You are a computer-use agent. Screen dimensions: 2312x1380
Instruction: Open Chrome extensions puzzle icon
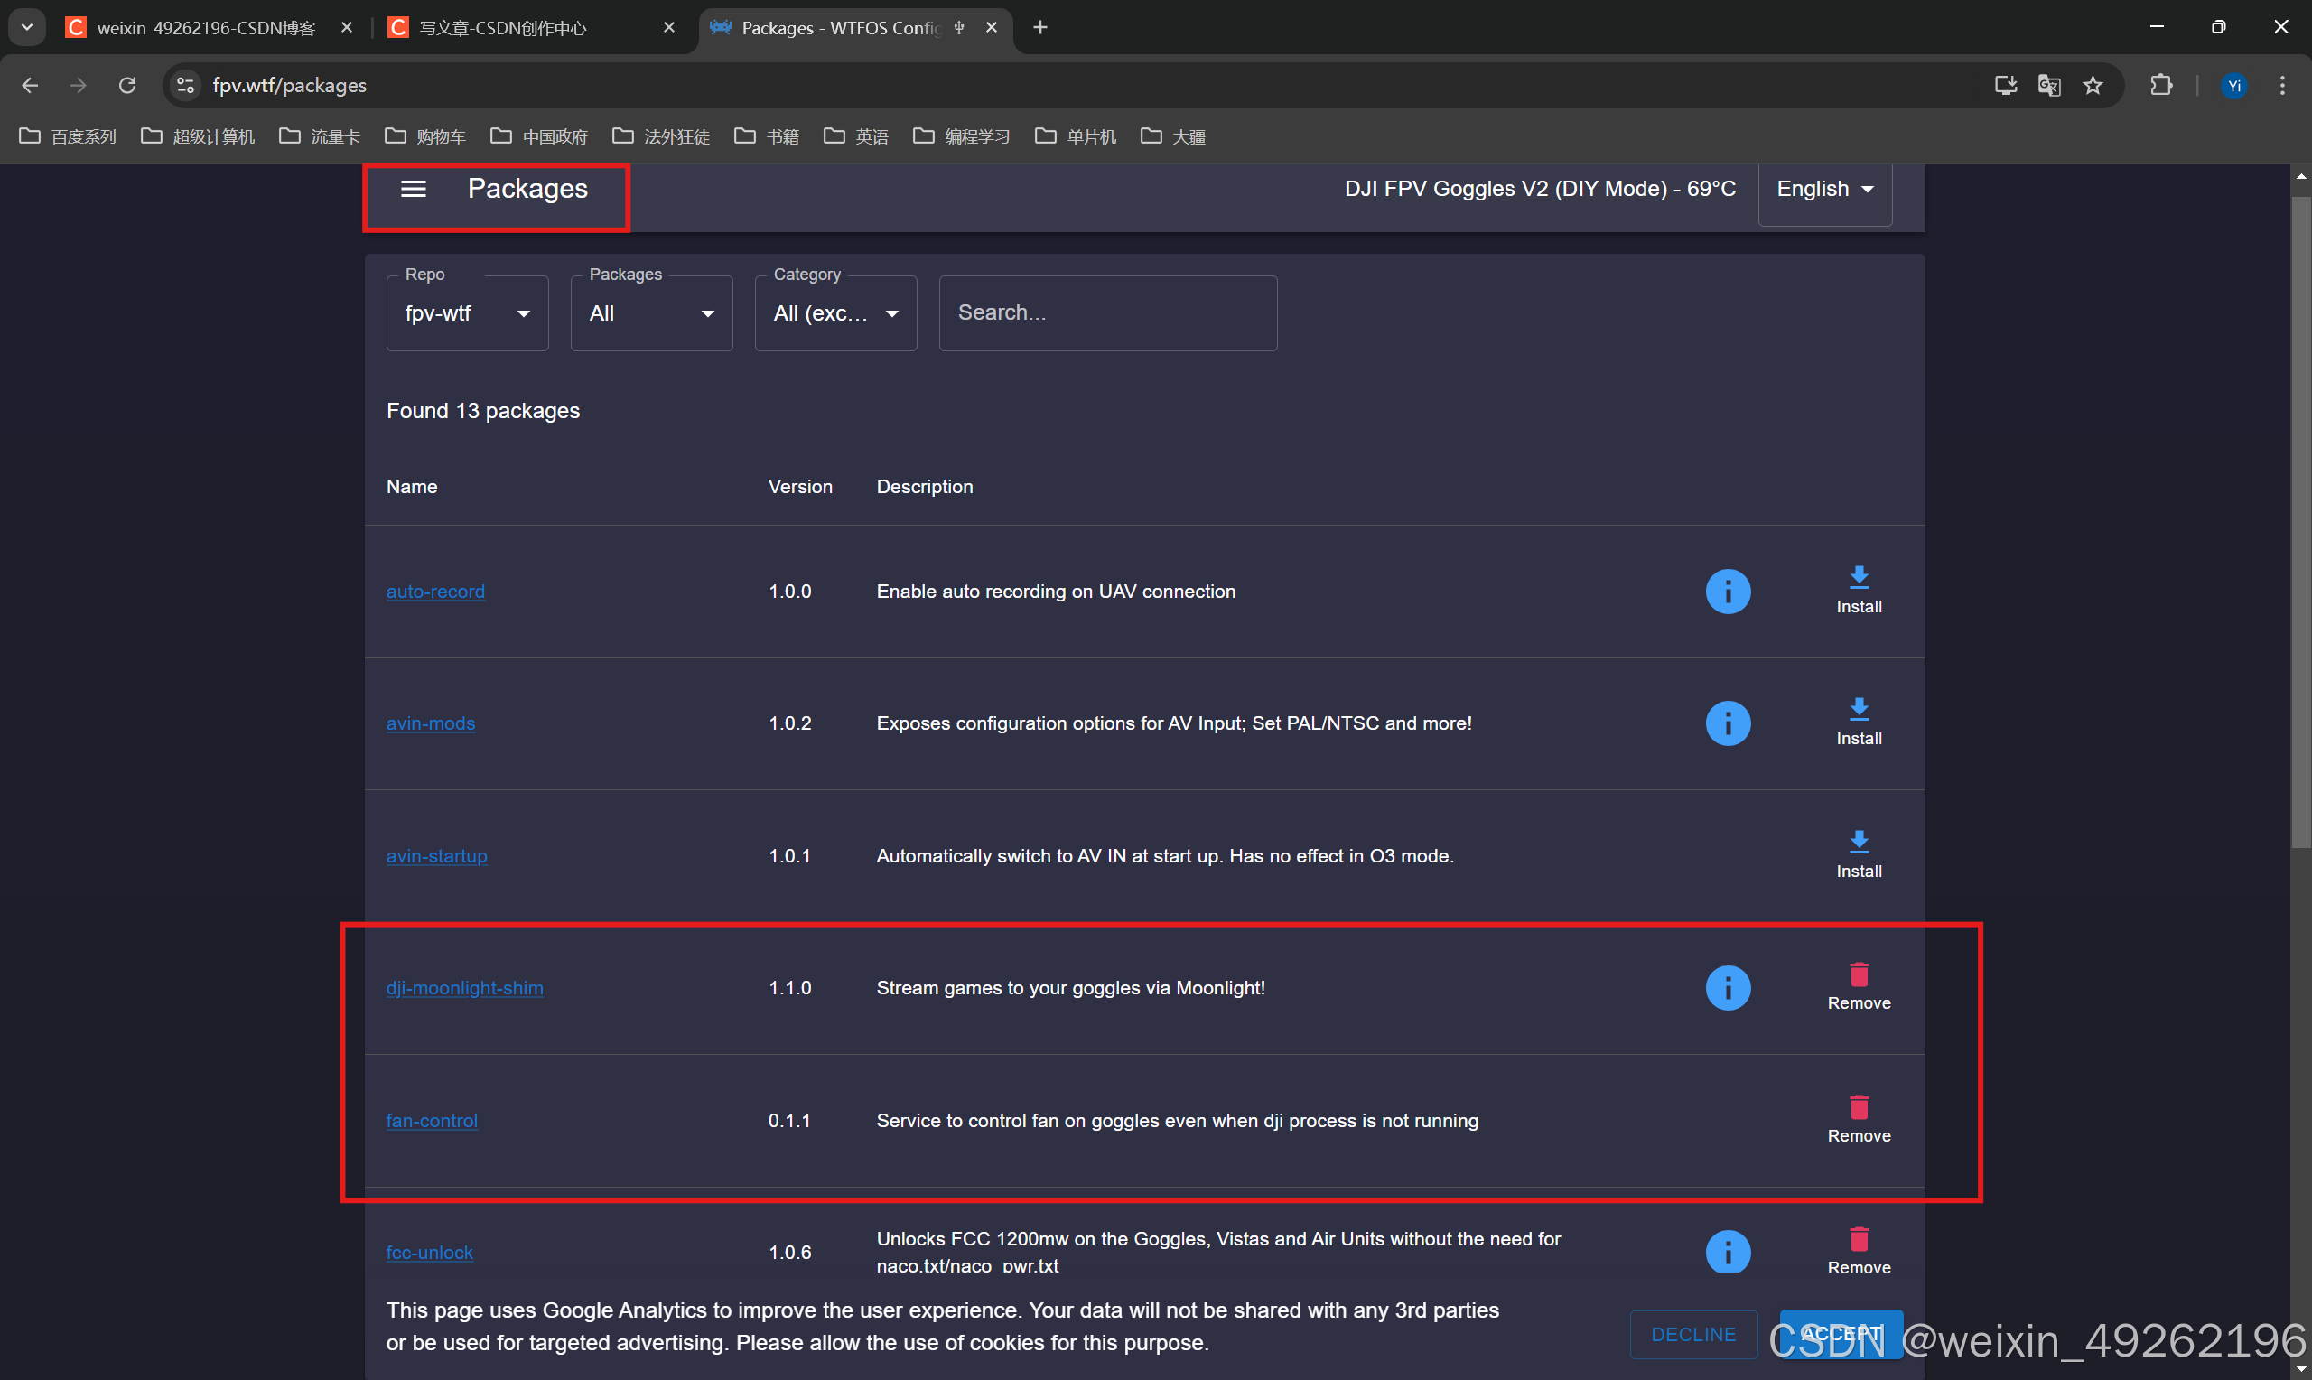[x=2160, y=86]
